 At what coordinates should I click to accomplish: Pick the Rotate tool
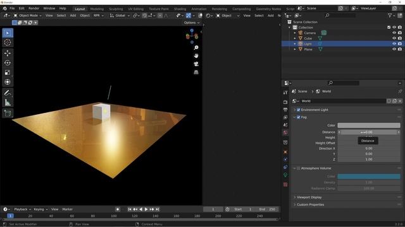(x=8, y=63)
